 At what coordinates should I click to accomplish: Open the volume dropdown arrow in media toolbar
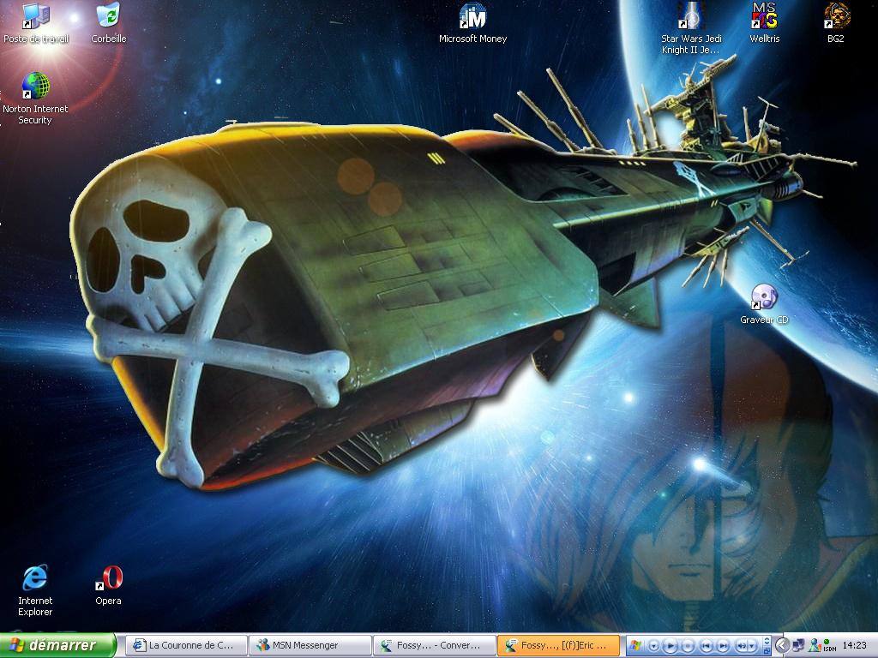tap(753, 646)
